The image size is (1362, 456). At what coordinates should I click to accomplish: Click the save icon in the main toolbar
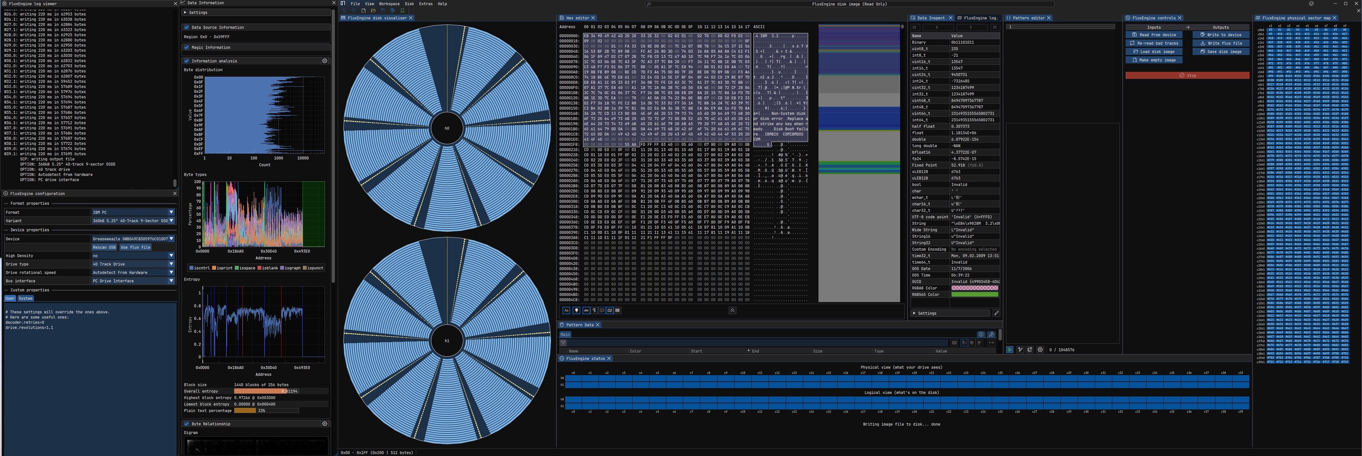[383, 11]
